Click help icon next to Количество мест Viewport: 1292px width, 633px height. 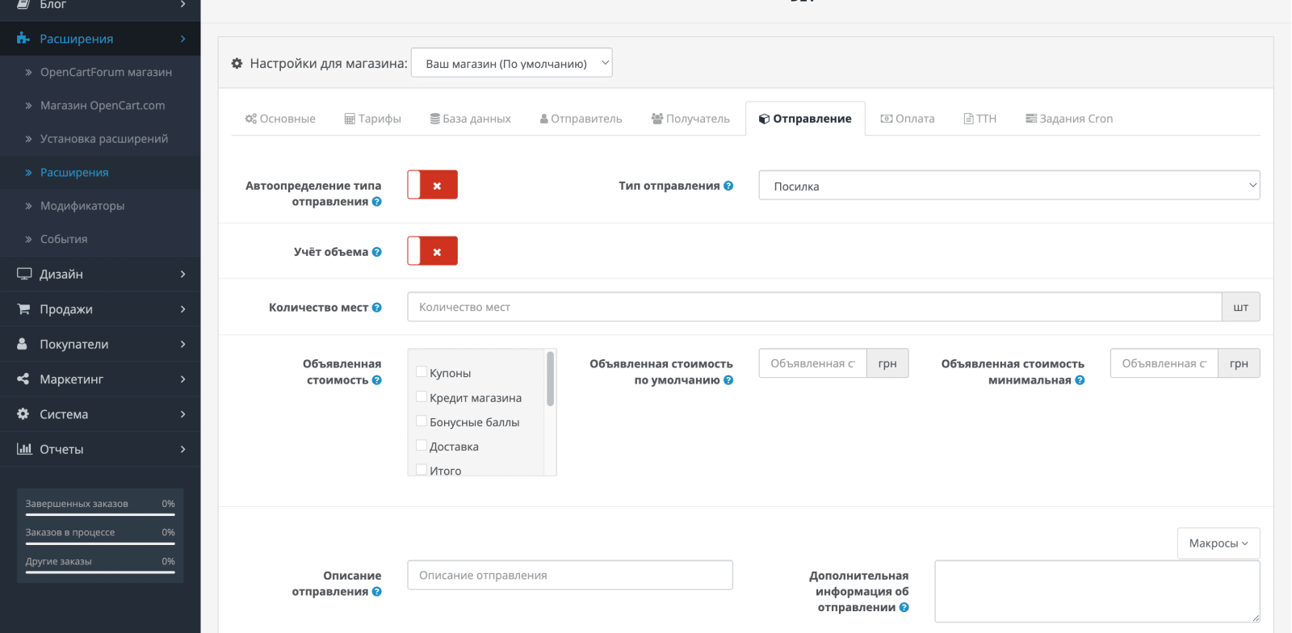click(x=376, y=308)
